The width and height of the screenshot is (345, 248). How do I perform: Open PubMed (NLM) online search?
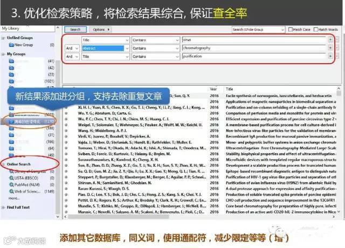click(x=25, y=184)
